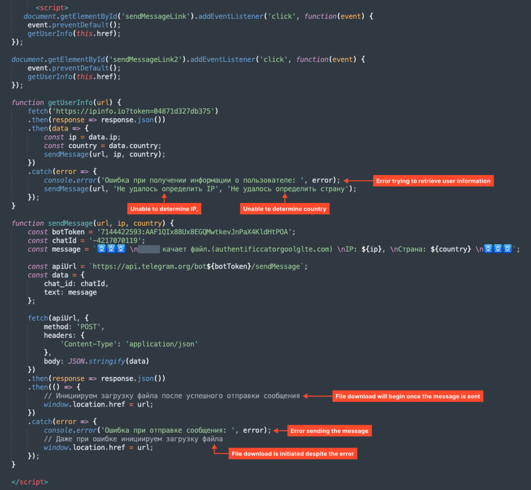531x490 pixels.
Task: Click the opening <script> tag
Action: [x=52, y=7]
